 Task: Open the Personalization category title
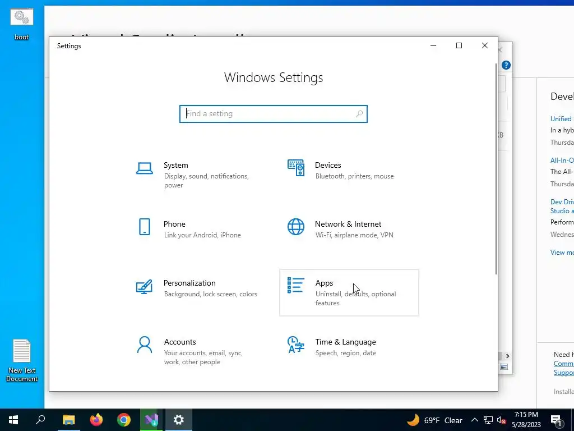(189, 283)
